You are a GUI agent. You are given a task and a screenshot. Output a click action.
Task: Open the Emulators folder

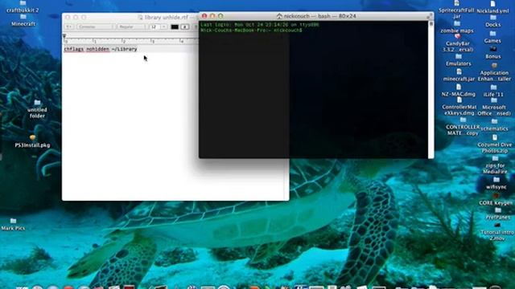point(459,60)
